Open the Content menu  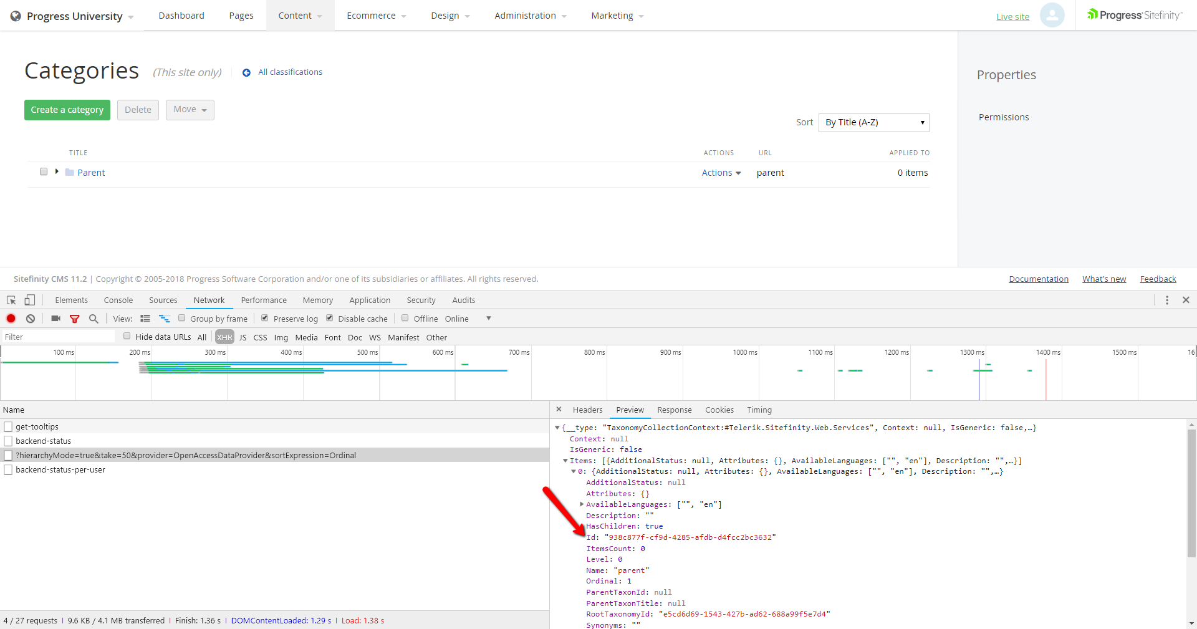[300, 16]
